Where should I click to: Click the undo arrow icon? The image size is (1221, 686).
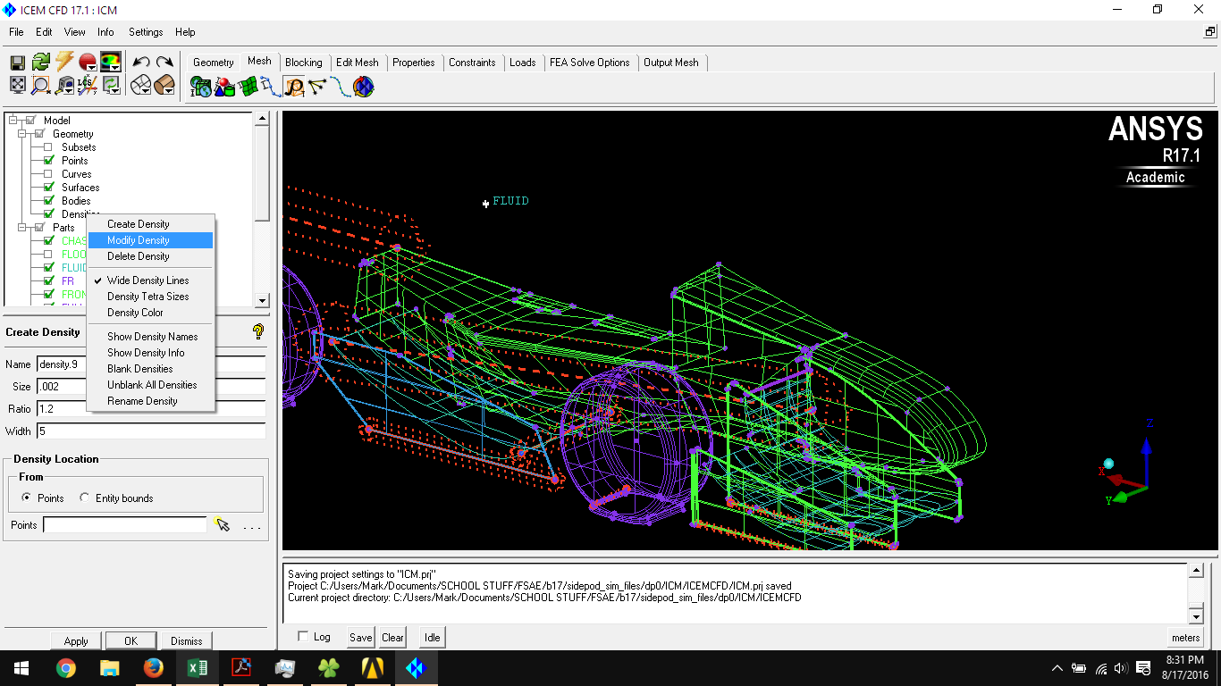(141, 63)
